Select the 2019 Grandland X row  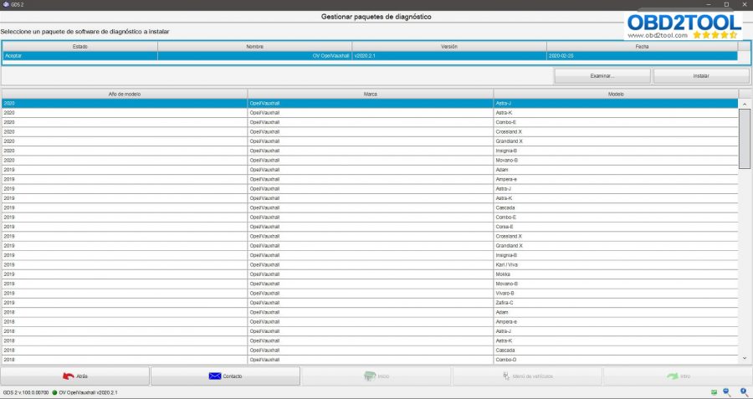370,246
